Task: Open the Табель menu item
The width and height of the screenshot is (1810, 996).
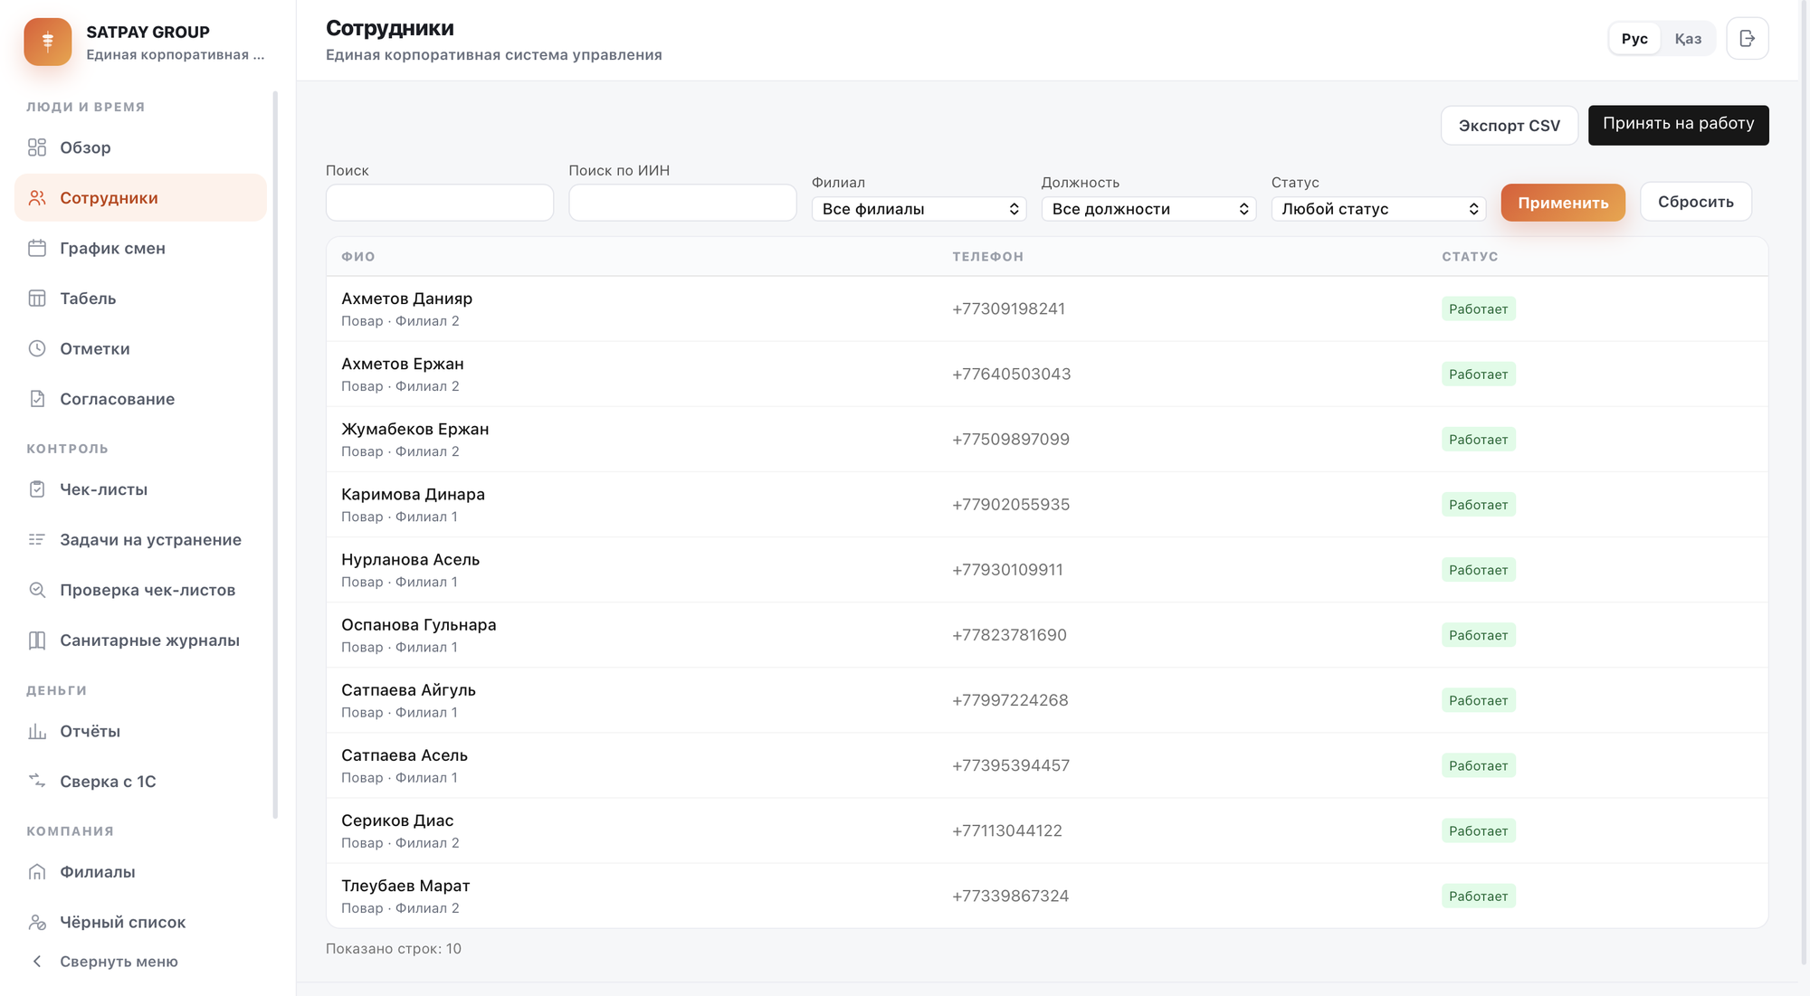Action: (x=140, y=299)
